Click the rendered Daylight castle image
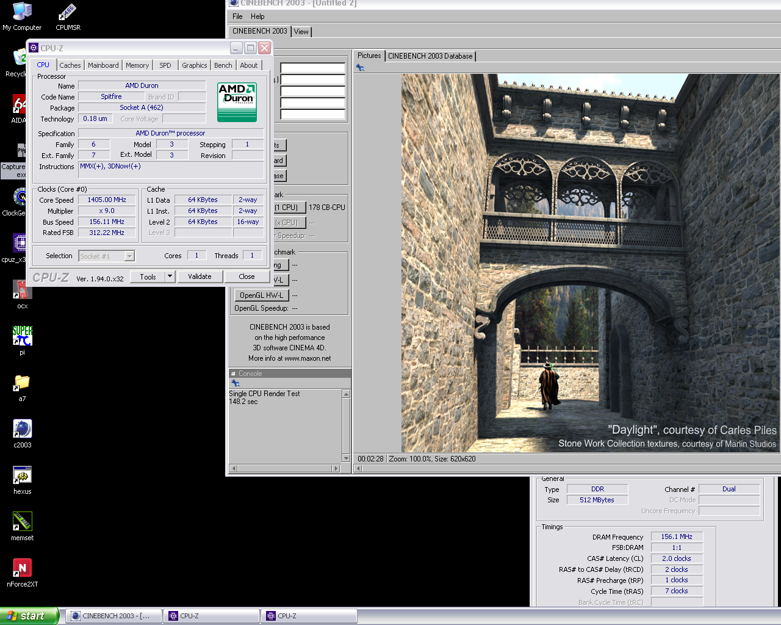The image size is (781, 625). (591, 263)
